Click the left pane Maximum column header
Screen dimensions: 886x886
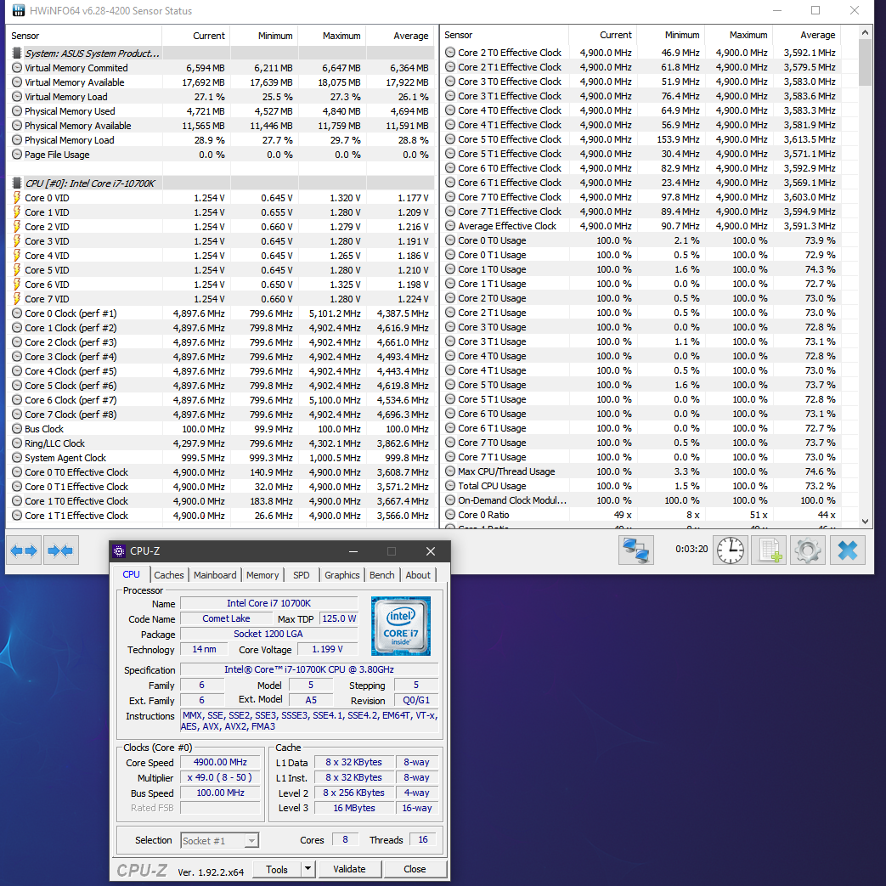pos(332,36)
